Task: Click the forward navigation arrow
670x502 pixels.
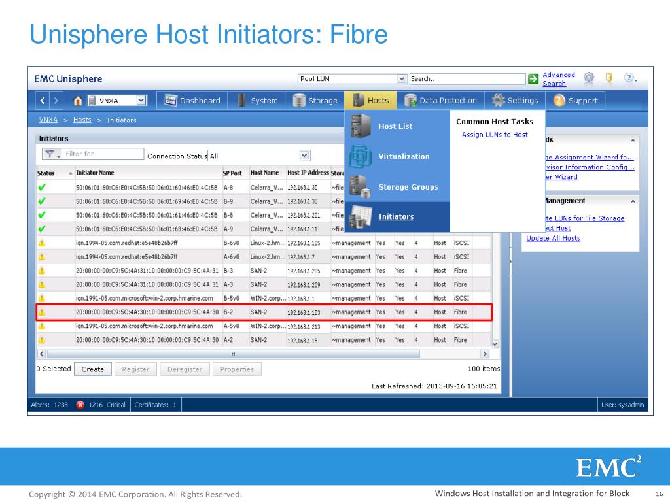Action: coord(56,101)
